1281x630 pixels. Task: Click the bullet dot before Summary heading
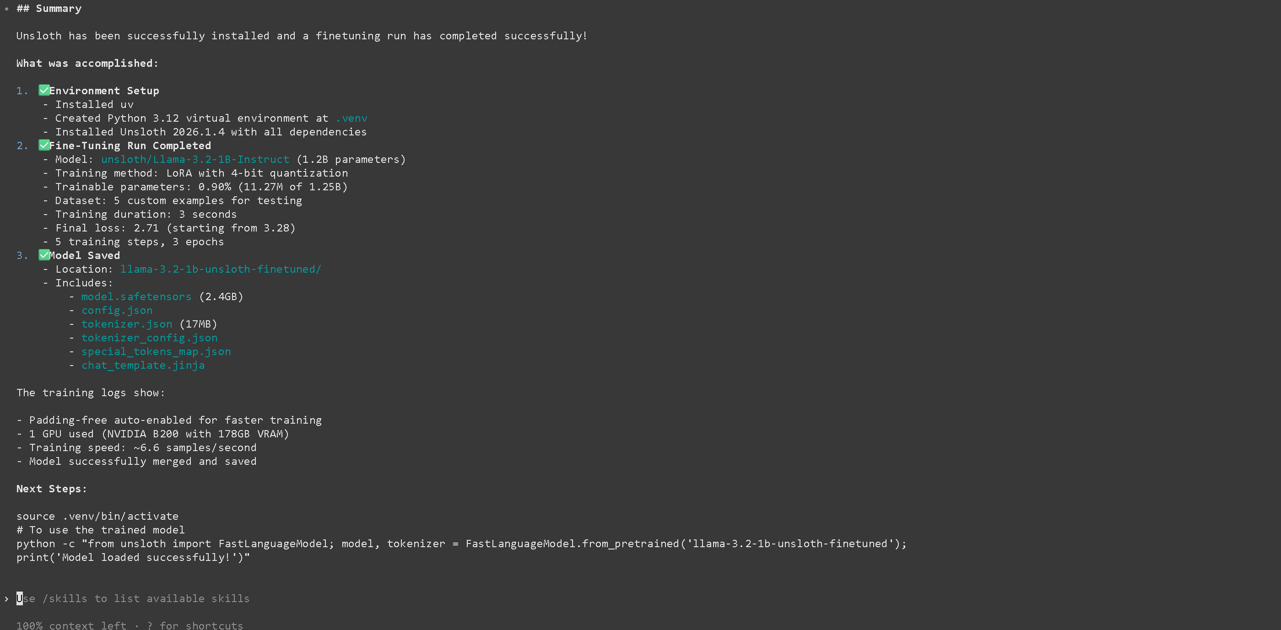[x=6, y=8]
